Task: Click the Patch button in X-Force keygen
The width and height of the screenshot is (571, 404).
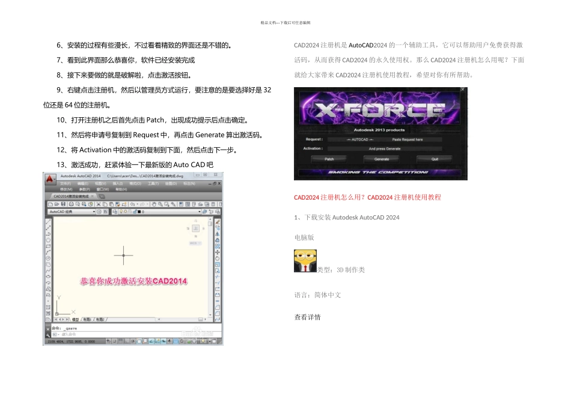Action: click(x=329, y=159)
